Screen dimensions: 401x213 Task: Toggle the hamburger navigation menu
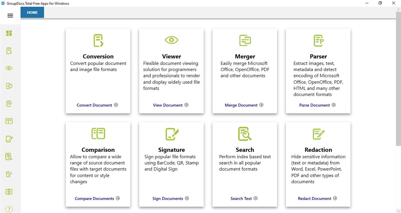(x=10, y=15)
